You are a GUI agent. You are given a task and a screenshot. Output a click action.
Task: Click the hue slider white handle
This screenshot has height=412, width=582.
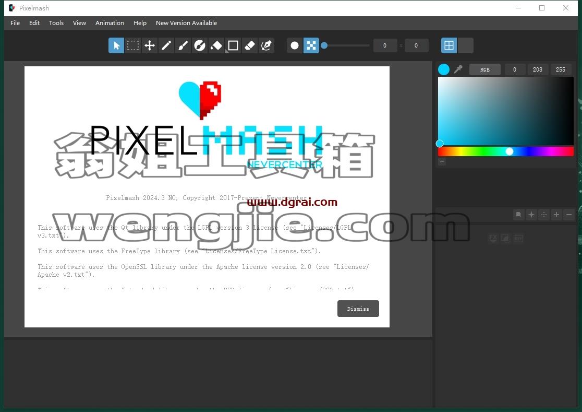pyautogui.click(x=510, y=151)
